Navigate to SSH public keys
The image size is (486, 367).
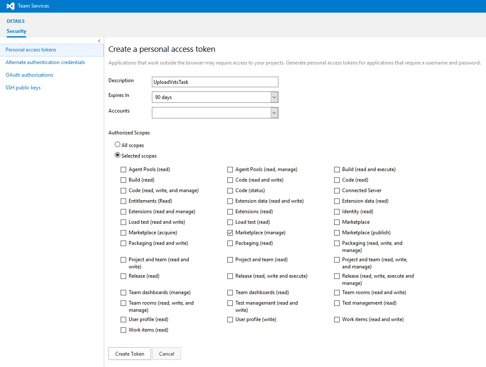pyautogui.click(x=23, y=88)
